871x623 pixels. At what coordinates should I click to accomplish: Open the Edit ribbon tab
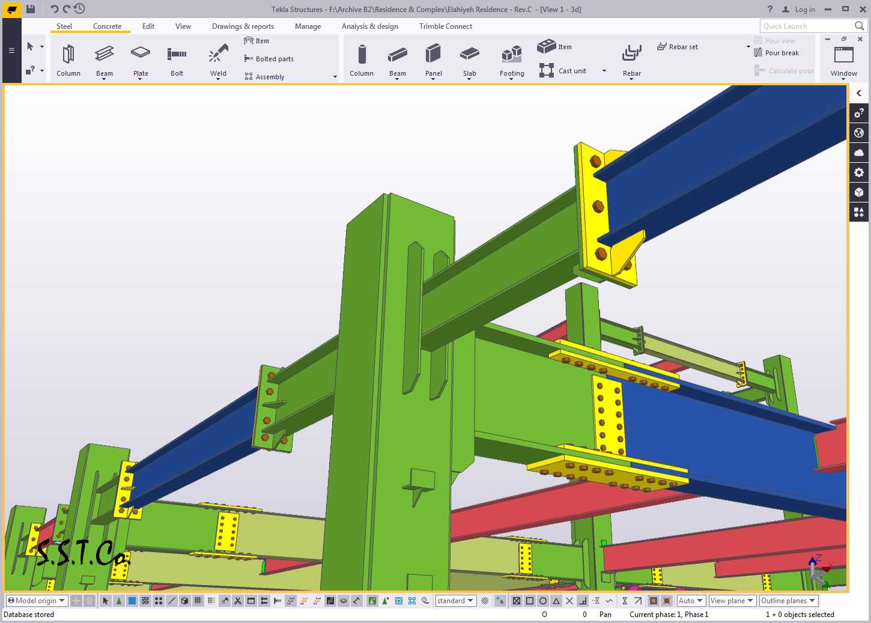(x=148, y=26)
